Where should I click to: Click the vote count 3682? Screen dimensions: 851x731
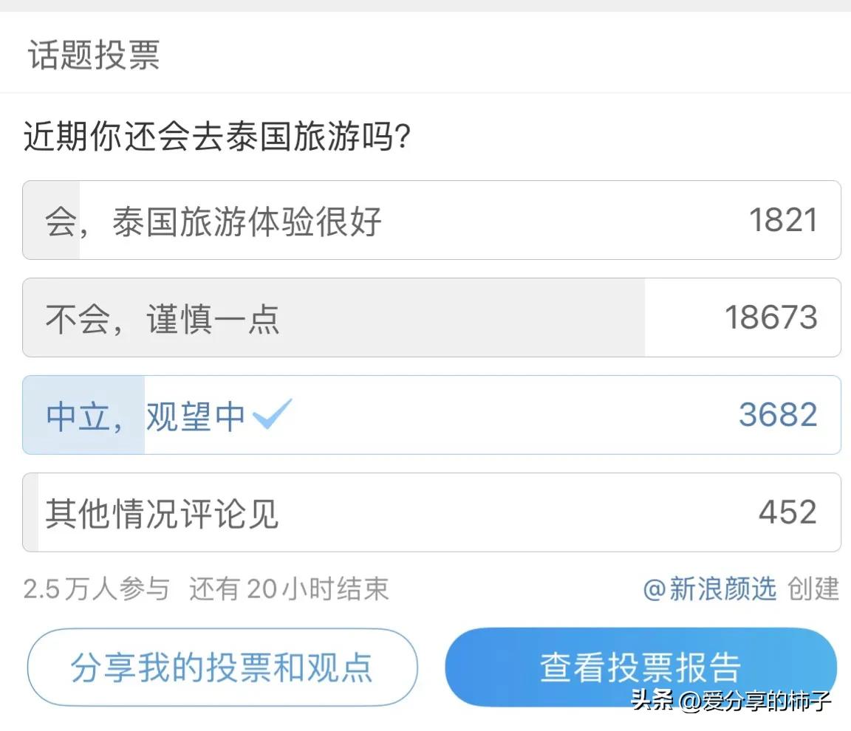(x=777, y=415)
